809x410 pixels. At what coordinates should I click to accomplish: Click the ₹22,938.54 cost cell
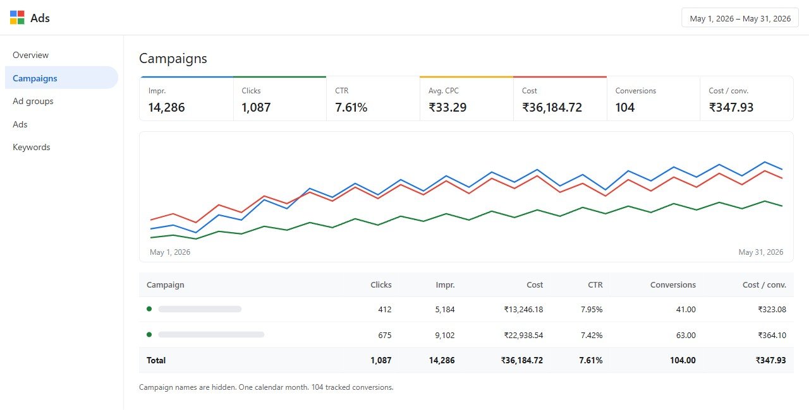[523, 335]
